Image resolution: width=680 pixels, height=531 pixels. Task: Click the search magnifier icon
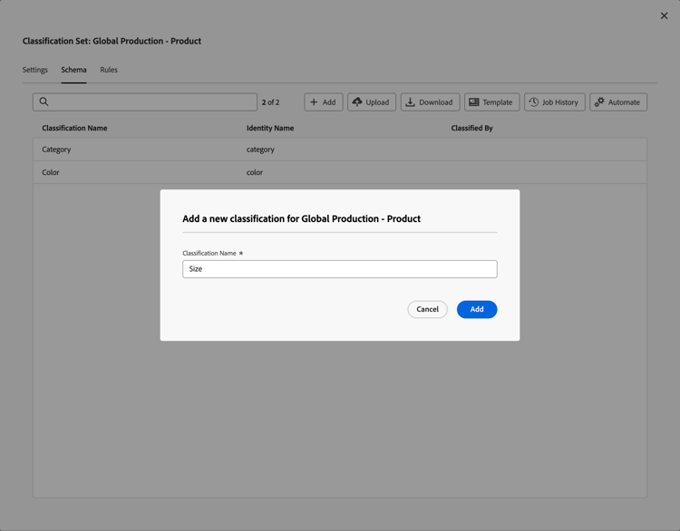(44, 101)
